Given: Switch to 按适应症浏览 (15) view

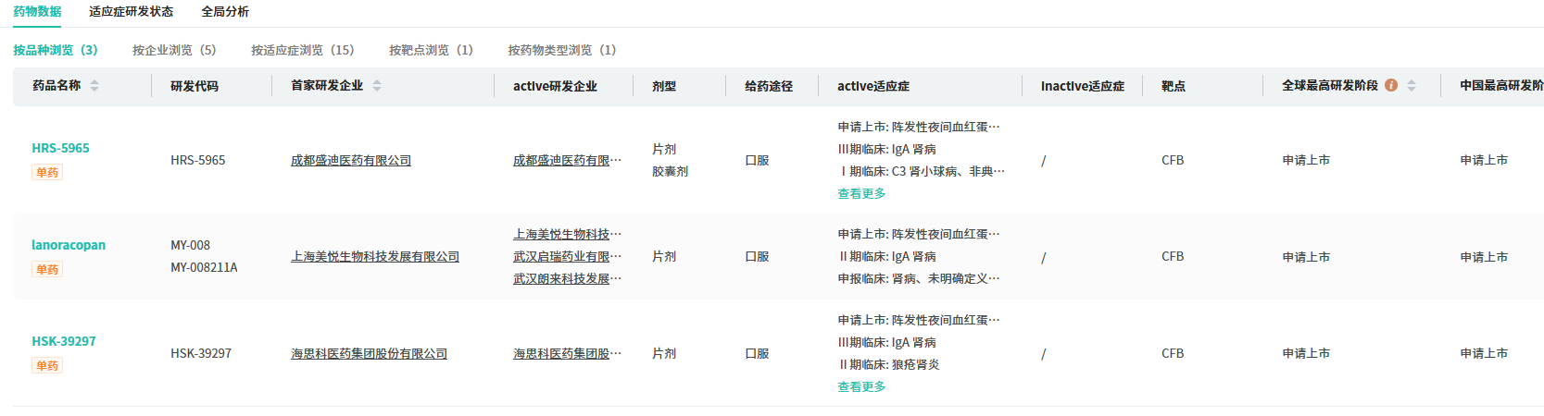Looking at the screenshot, I should [x=302, y=50].
